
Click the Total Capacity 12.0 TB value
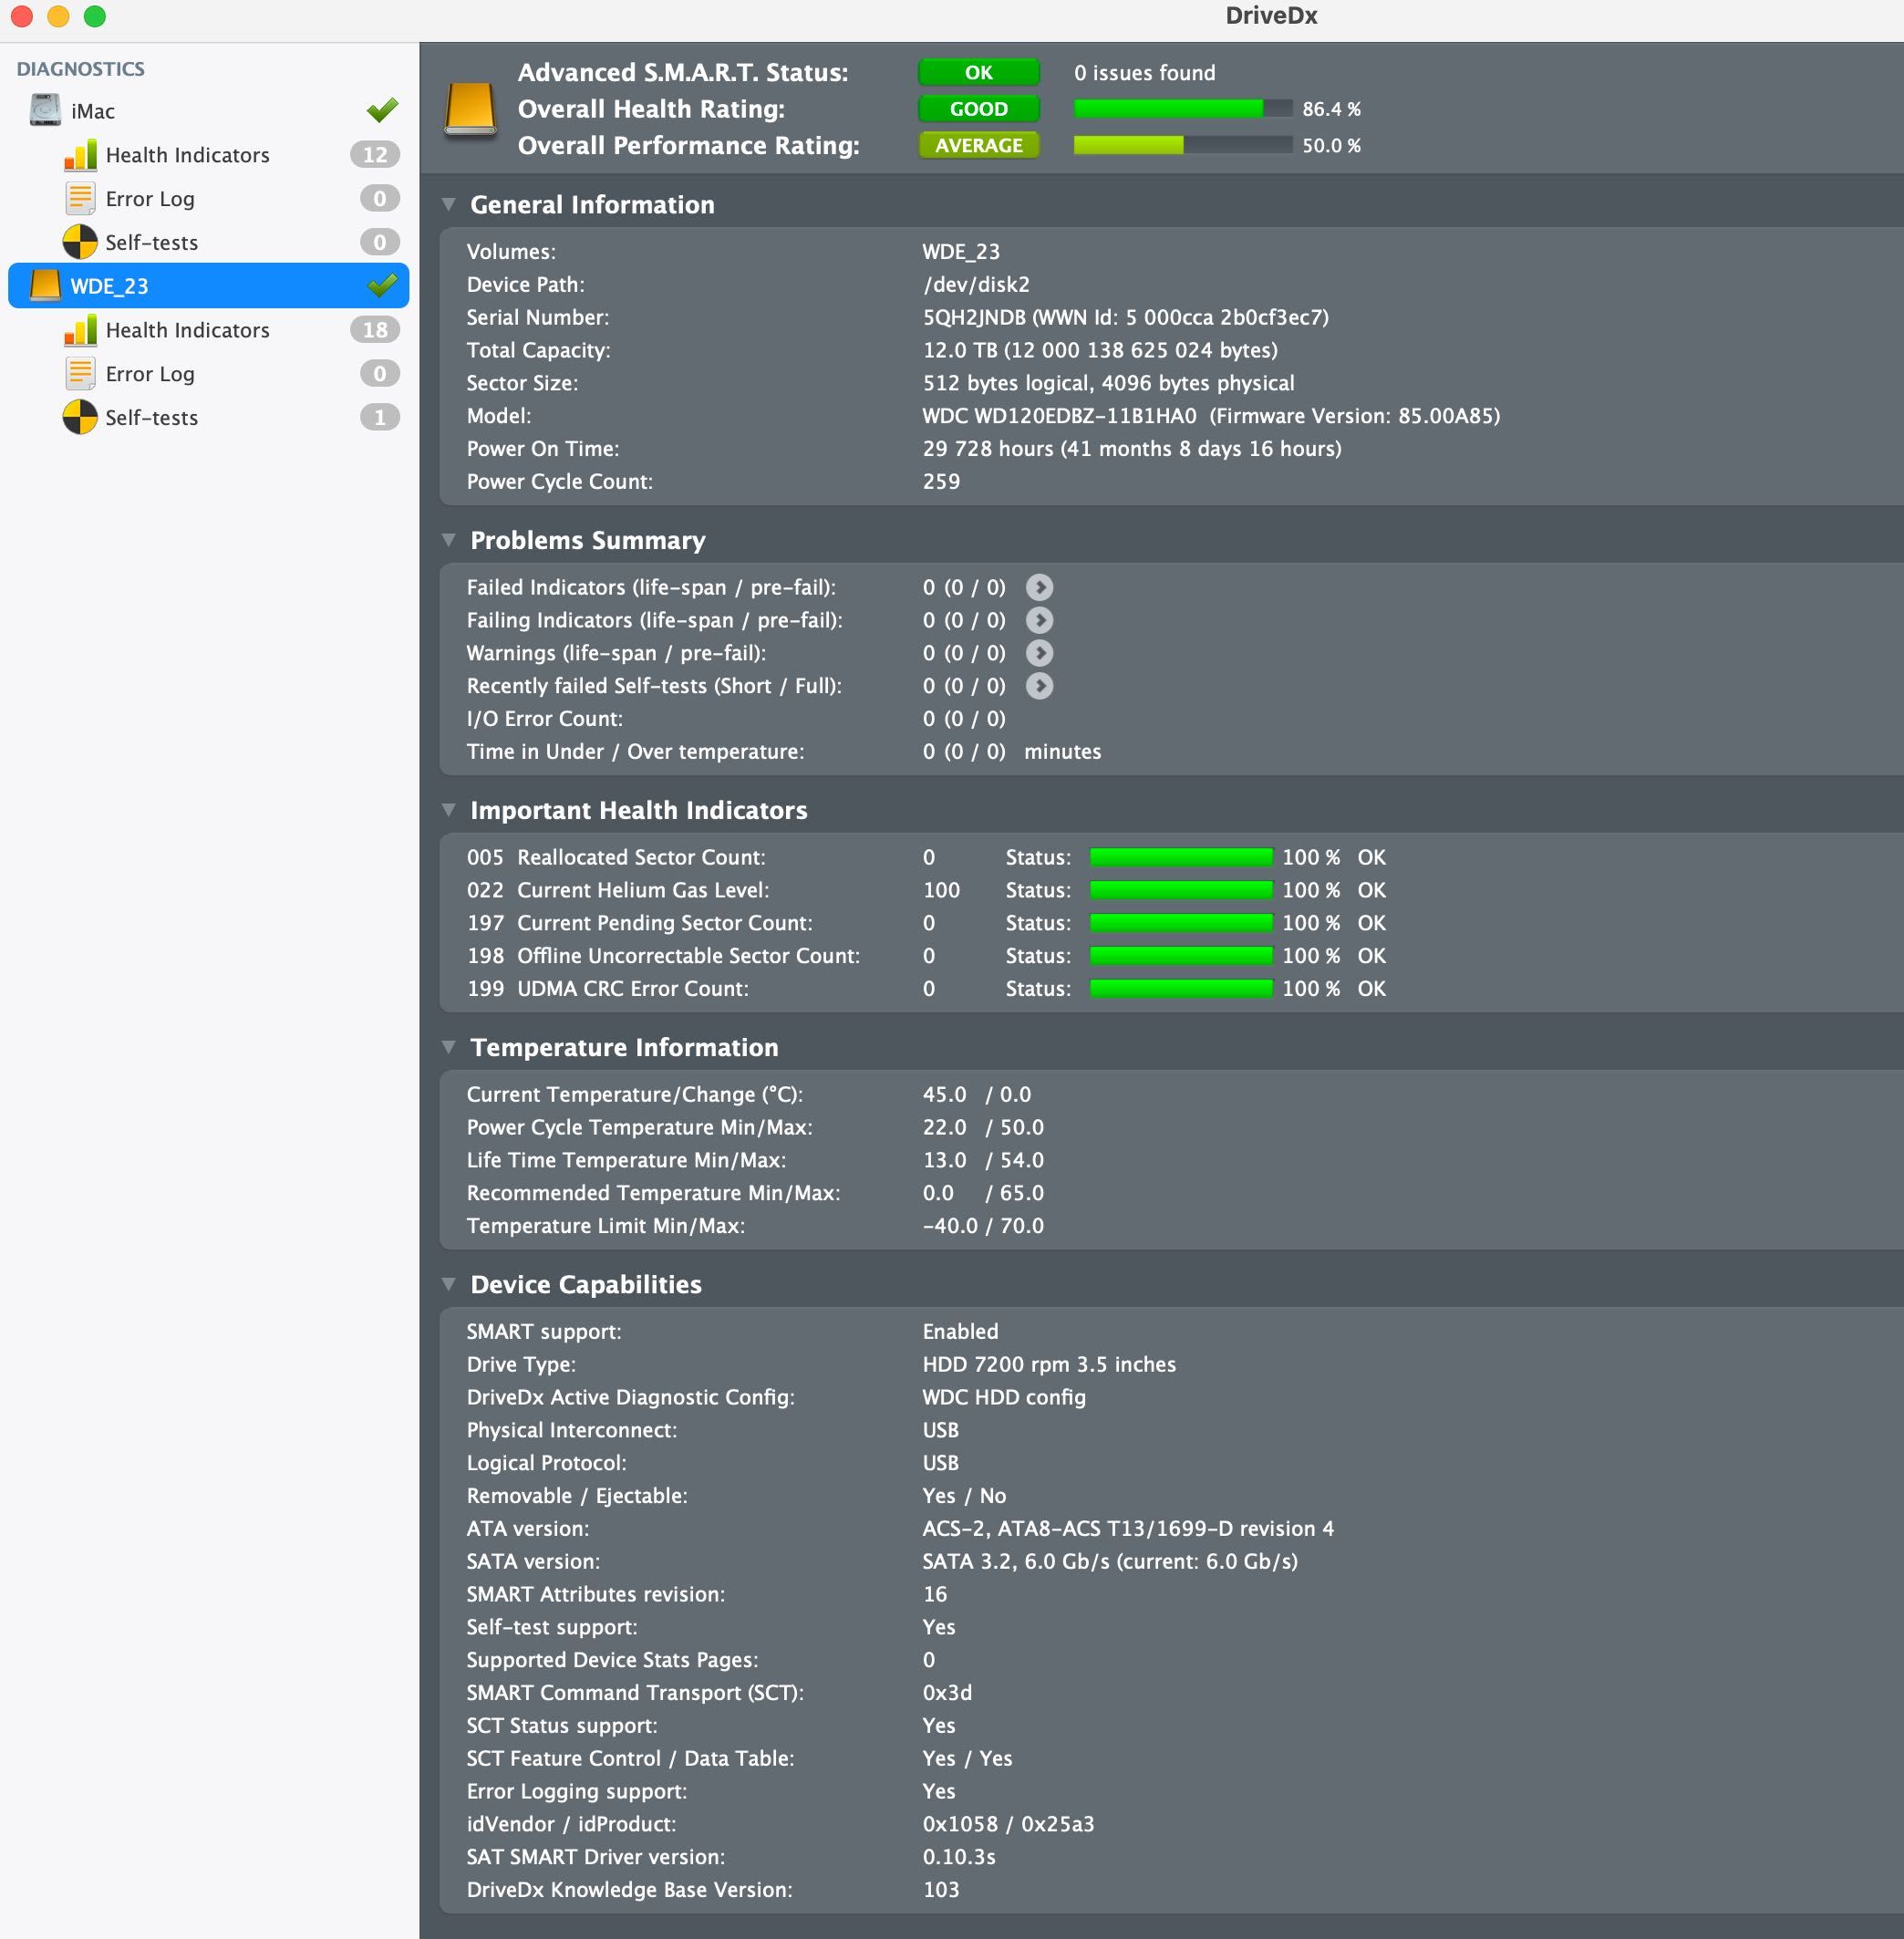click(1100, 350)
